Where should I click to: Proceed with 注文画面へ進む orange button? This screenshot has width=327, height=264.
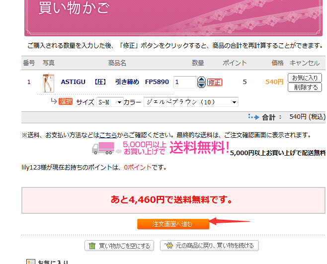172,224
